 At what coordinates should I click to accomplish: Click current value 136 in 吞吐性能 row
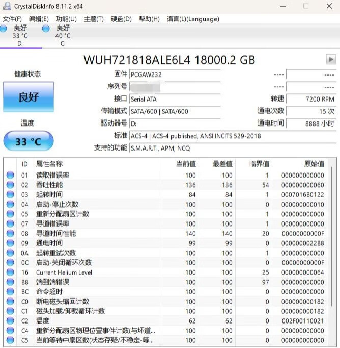[x=190, y=185]
